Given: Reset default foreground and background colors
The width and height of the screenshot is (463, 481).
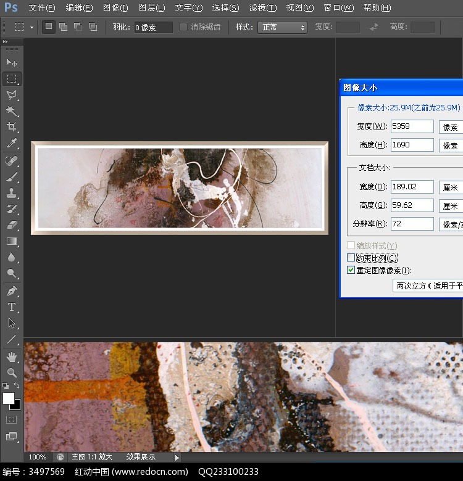Looking at the screenshot, I should (6, 385).
